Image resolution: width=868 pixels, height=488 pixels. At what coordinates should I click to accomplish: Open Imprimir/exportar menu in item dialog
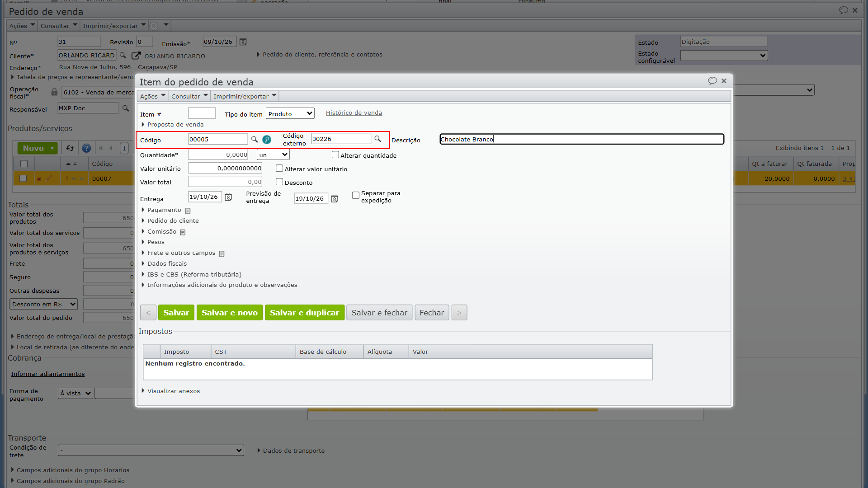click(x=245, y=96)
